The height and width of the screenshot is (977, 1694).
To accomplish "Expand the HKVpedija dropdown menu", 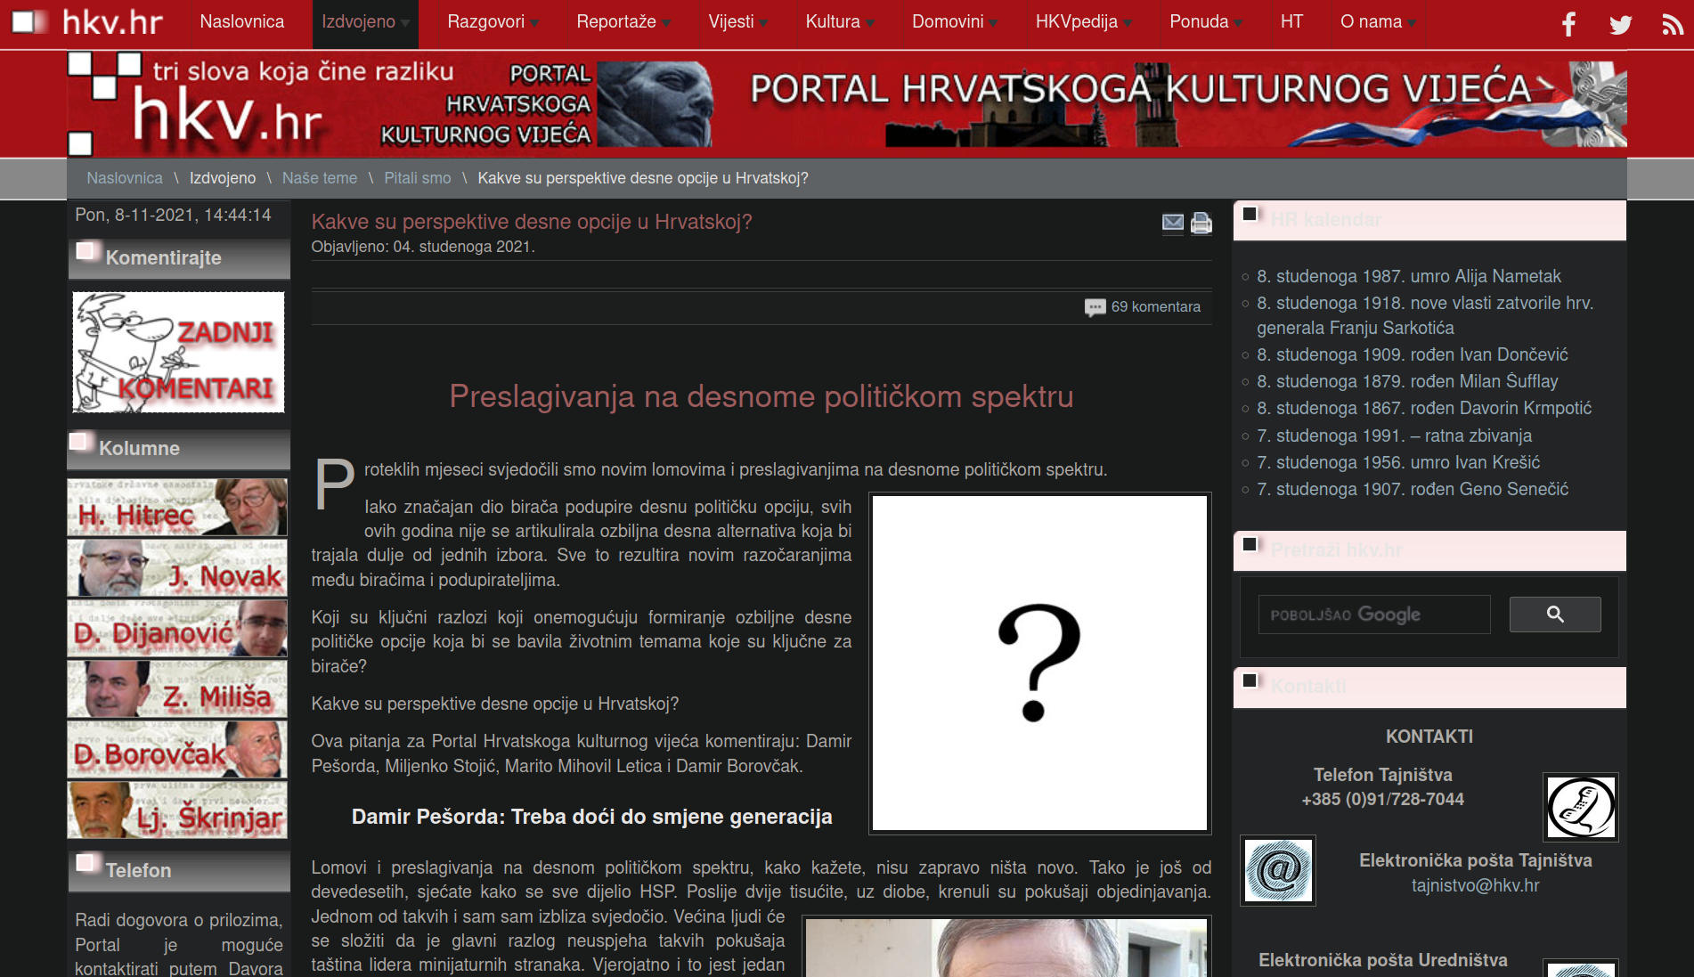I will pos(1083,22).
